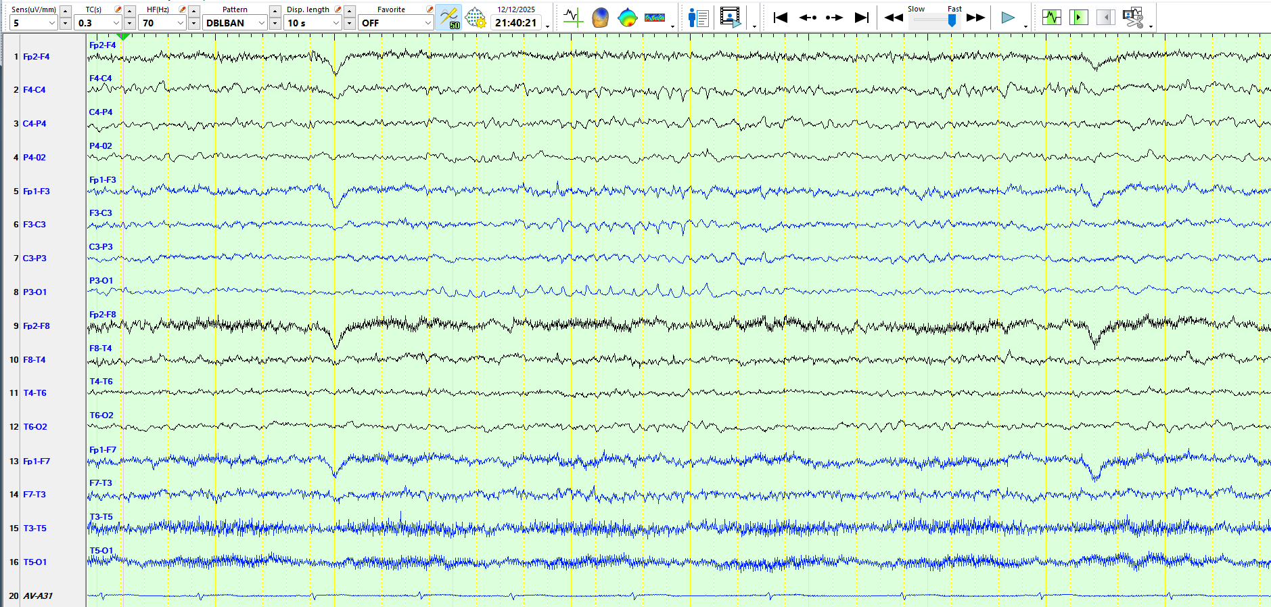Increase sensitivity with the Sens up arrow
The width and height of the screenshot is (1271, 607).
click(66, 11)
